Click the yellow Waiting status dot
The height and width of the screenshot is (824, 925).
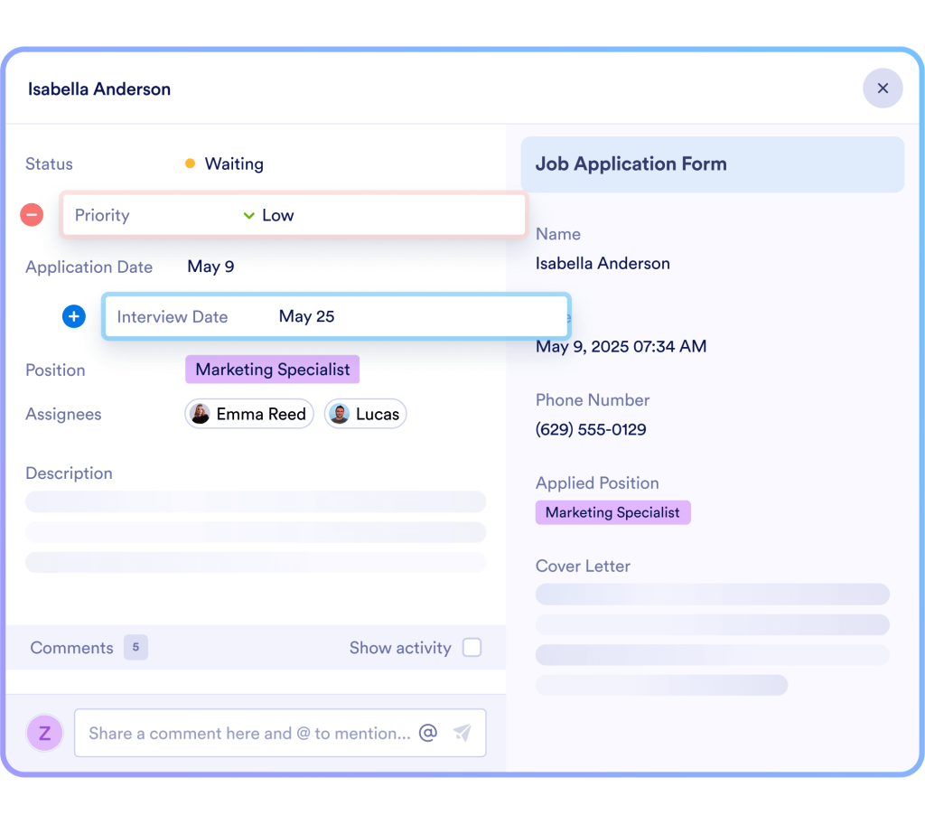[190, 164]
